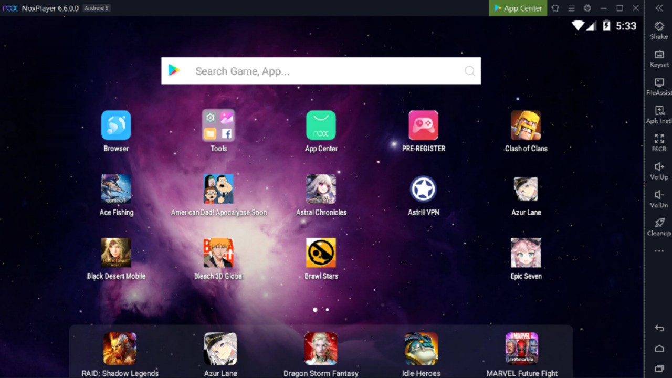Open the skin theme shirt icon
The image size is (672, 378).
(x=555, y=8)
